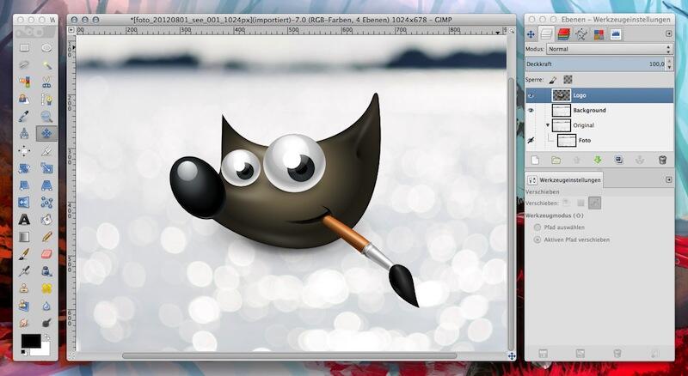Select the Ellipse Select tool

tap(46, 48)
